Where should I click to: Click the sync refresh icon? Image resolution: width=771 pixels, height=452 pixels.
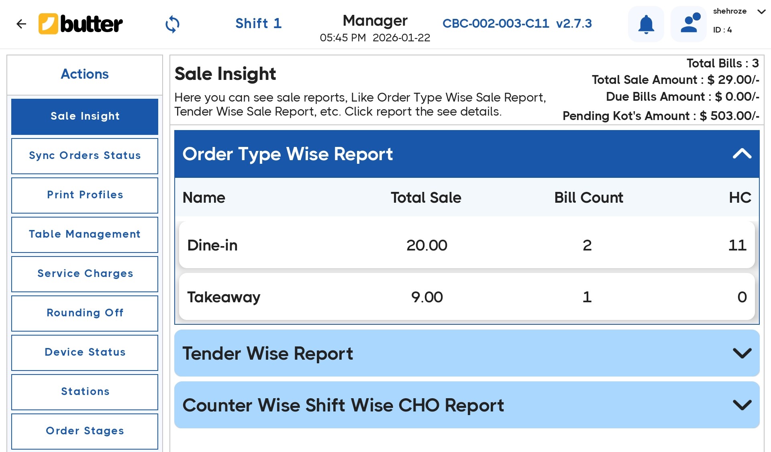(x=172, y=24)
